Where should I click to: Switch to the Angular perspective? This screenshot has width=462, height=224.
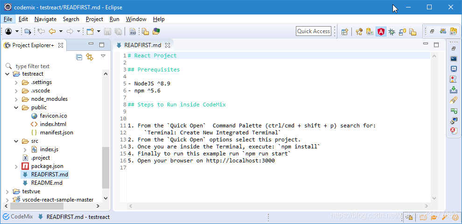tap(381, 32)
